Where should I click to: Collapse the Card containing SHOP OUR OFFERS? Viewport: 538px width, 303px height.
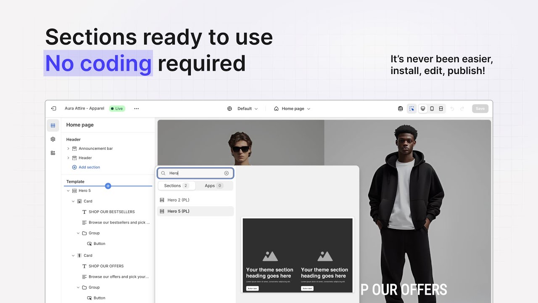pos(73,255)
